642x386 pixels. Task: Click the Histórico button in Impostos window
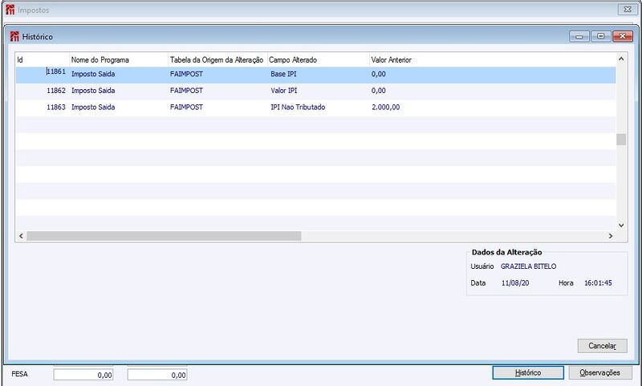[x=528, y=373]
